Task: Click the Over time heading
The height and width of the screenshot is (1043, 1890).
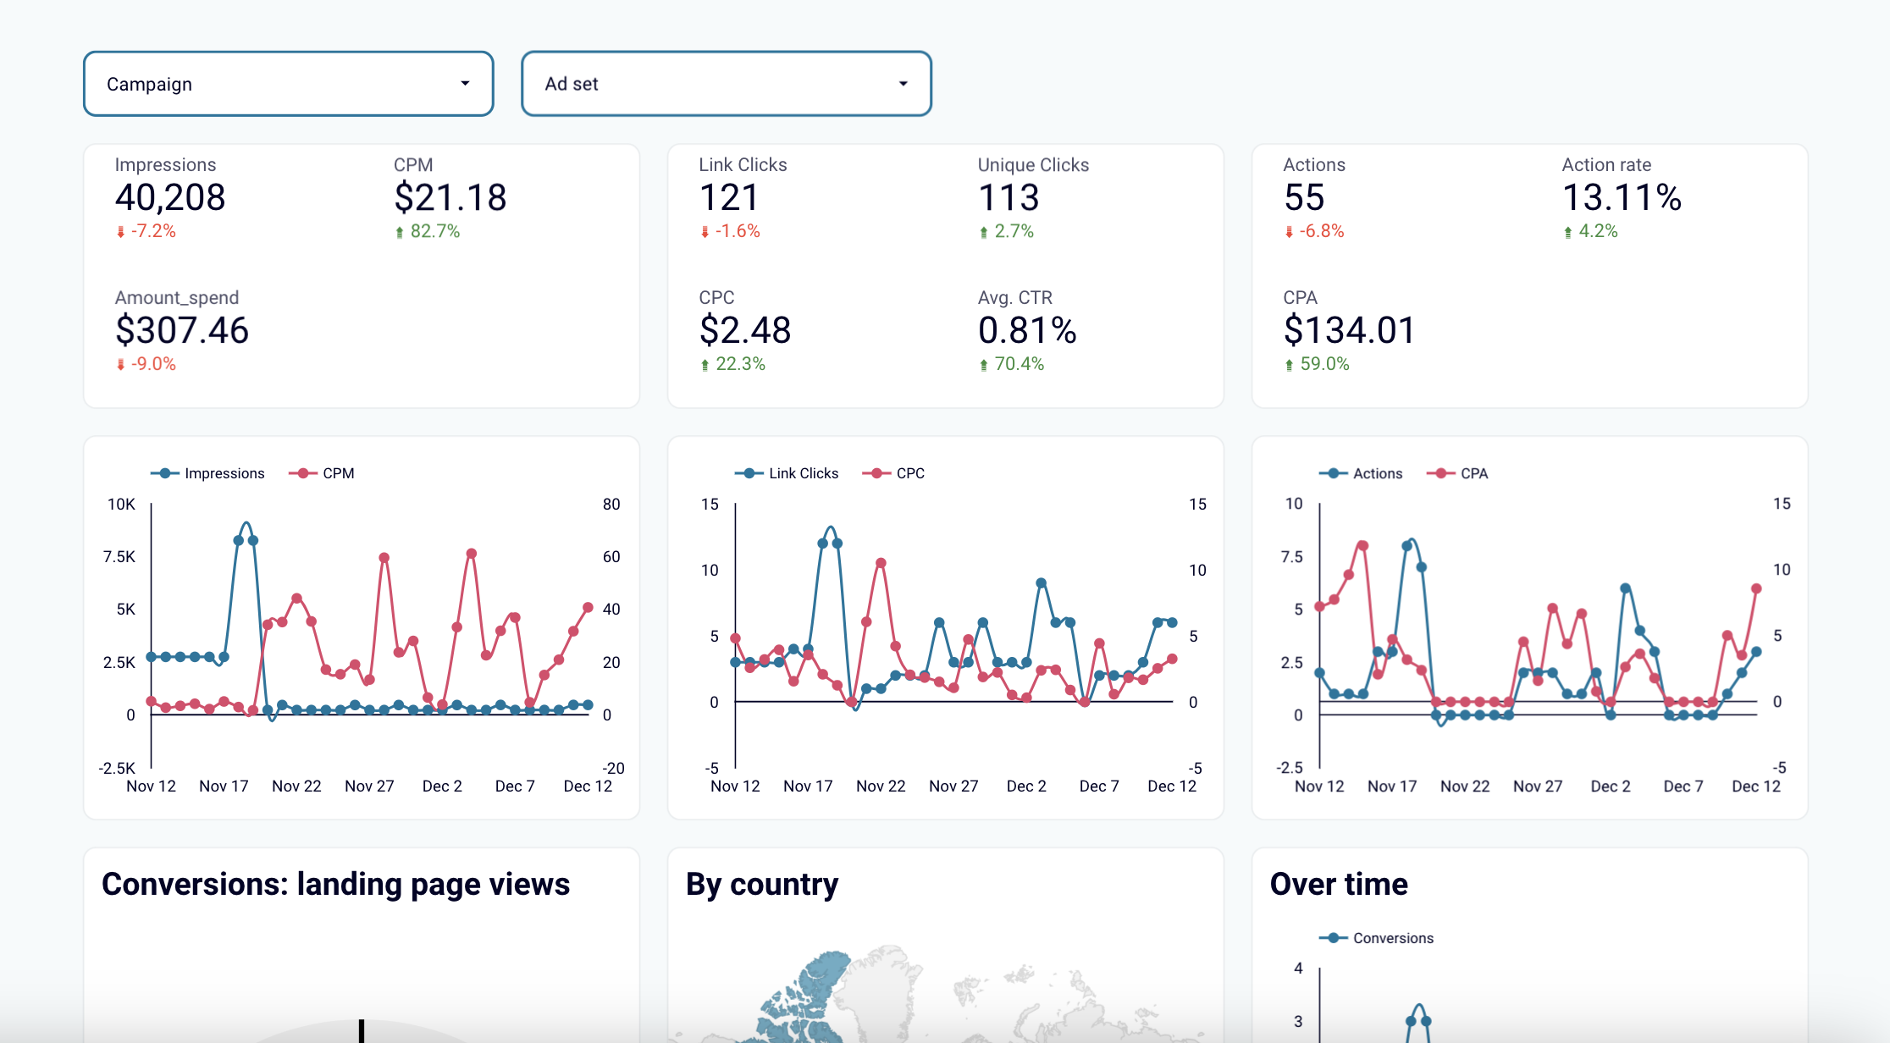Action: click(1339, 885)
